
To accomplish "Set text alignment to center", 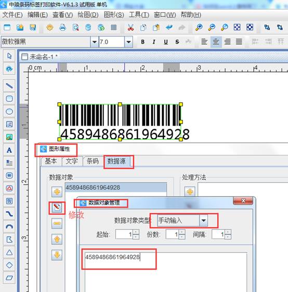I will (x=216, y=42).
